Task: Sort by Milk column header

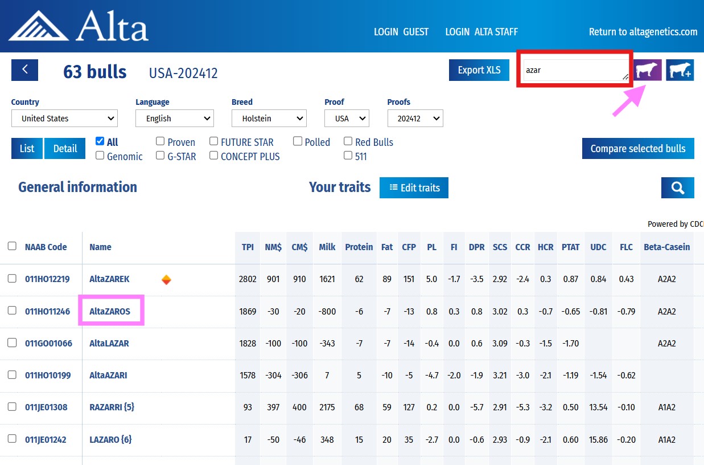Action: 327,247
